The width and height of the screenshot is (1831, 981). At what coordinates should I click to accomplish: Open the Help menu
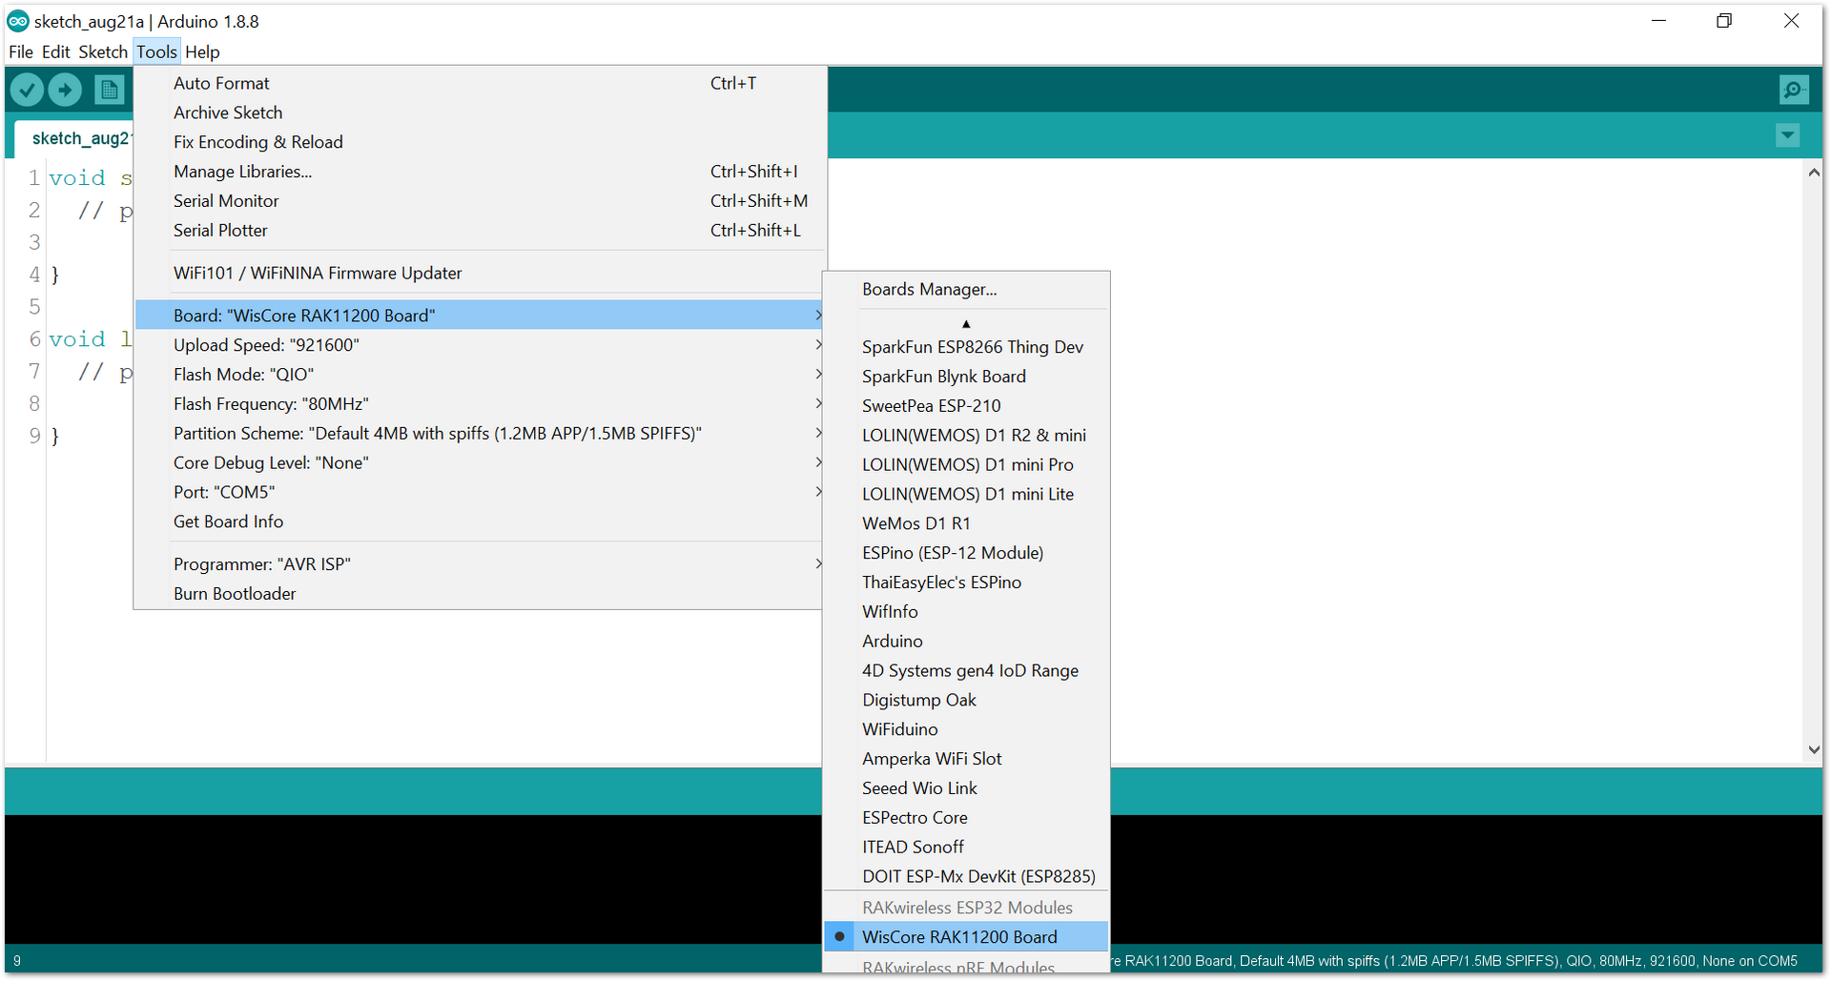pos(202,51)
